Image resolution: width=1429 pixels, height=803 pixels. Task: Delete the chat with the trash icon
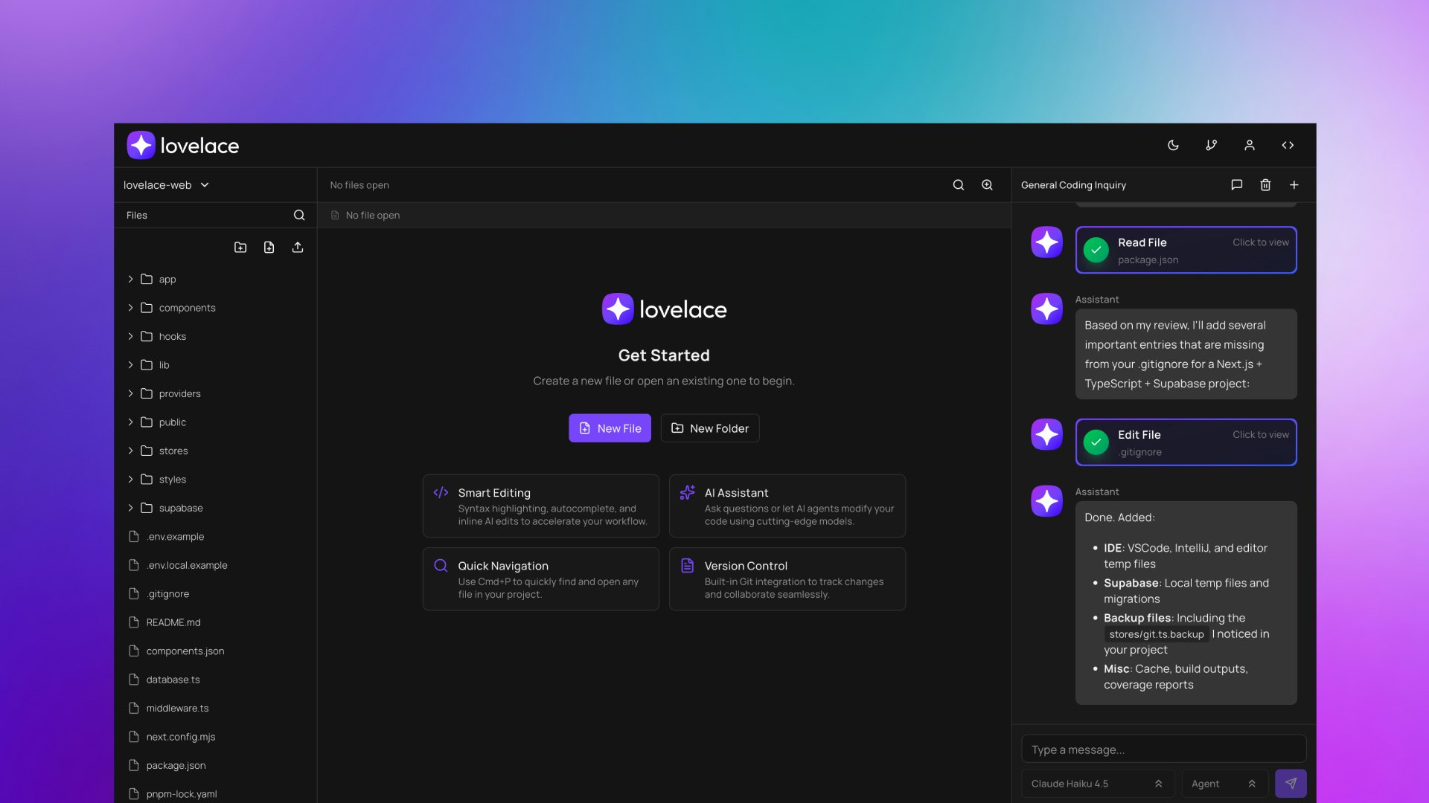(1265, 185)
